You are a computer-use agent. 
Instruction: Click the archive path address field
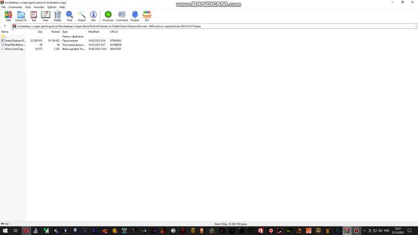coord(215,26)
